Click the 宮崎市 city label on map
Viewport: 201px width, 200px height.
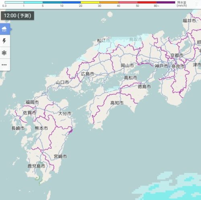60,156
